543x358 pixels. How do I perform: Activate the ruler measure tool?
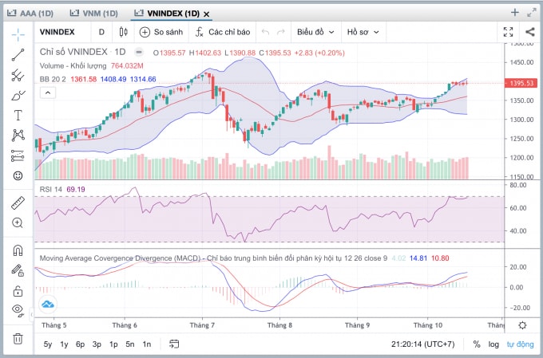18,203
